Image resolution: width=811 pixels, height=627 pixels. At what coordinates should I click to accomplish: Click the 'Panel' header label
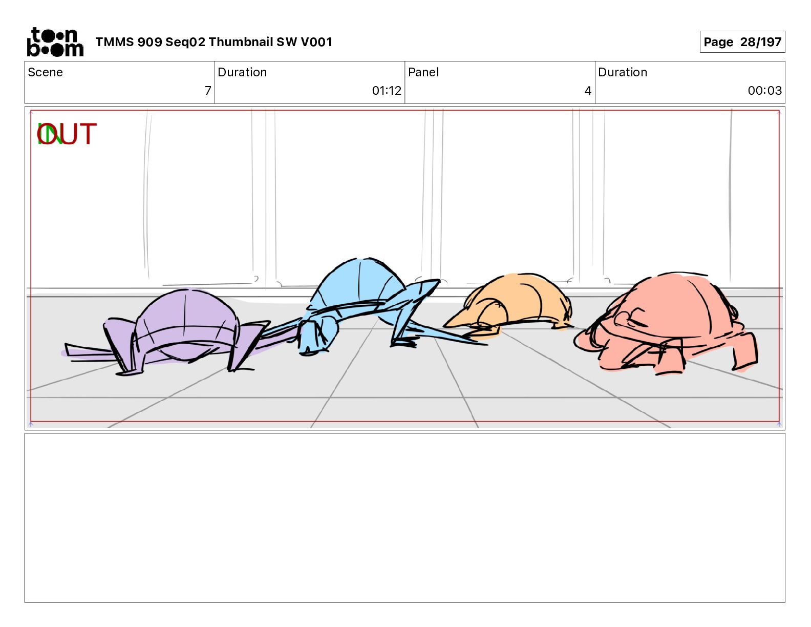pos(423,72)
